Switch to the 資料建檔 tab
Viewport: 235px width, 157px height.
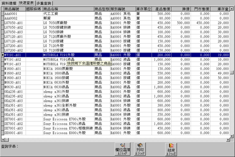tap(9, 3)
